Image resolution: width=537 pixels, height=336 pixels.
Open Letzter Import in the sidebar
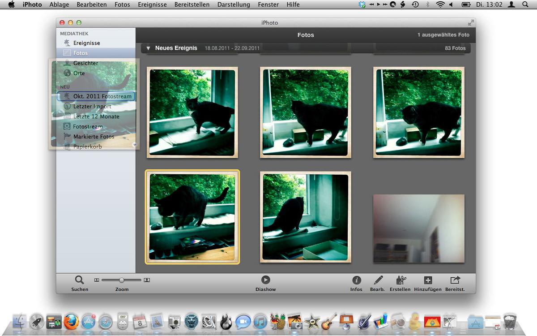point(96,107)
